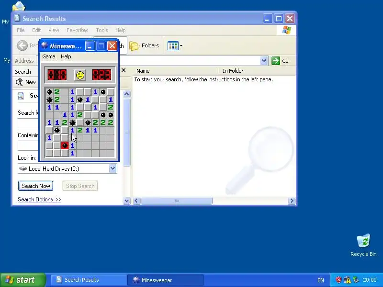Switch to Minesweeper taskbar button
The height and width of the screenshot is (287, 383).
click(166, 280)
